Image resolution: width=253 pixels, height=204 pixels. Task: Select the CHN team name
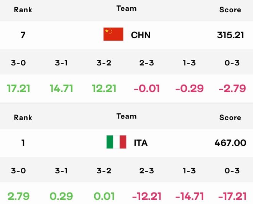pos(141,35)
